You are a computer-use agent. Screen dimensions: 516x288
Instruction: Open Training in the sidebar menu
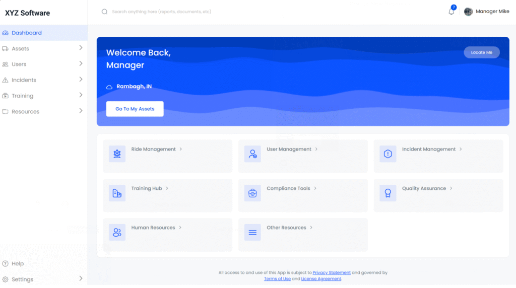[23, 96]
